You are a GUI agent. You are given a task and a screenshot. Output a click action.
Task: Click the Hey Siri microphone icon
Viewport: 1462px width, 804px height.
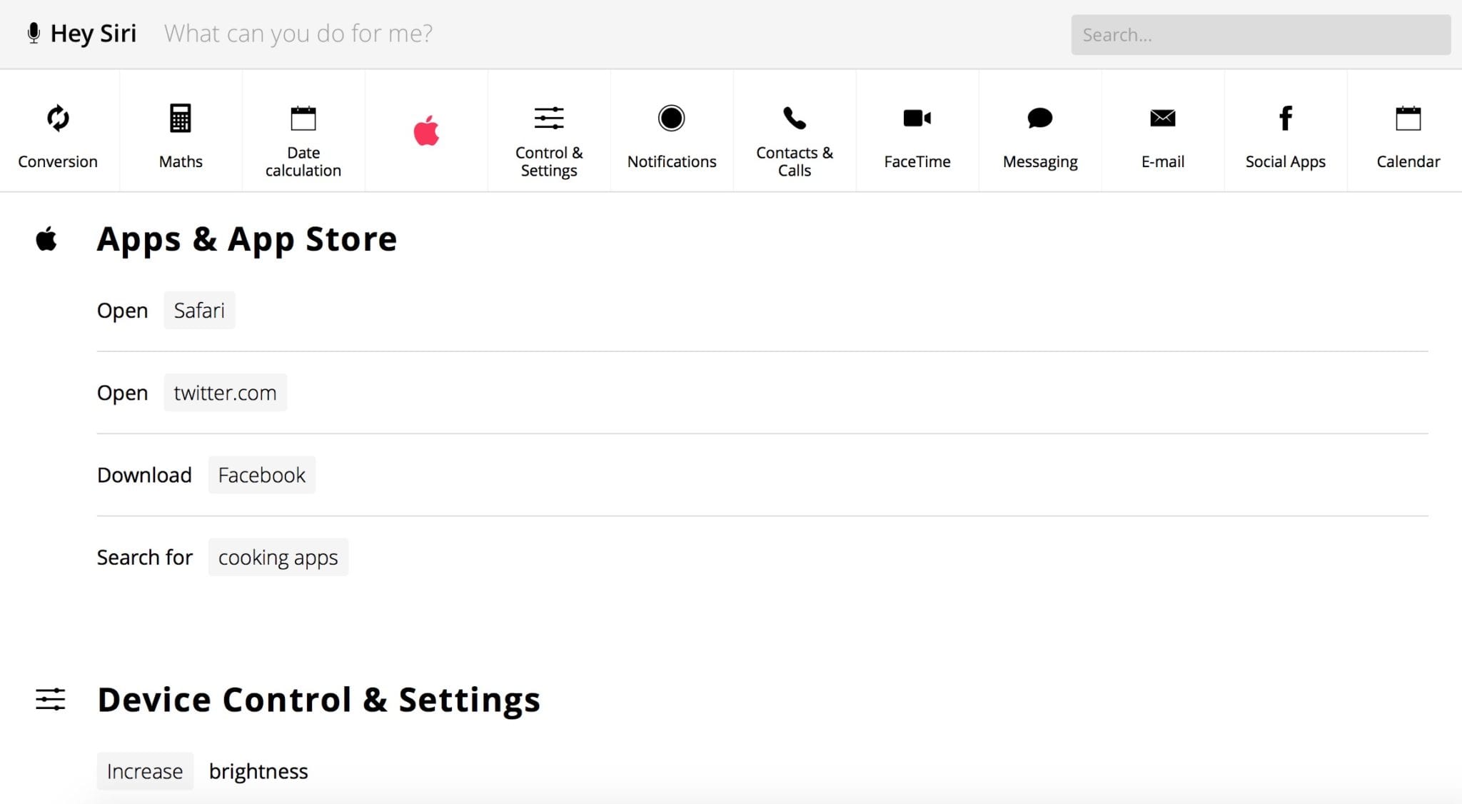click(34, 33)
